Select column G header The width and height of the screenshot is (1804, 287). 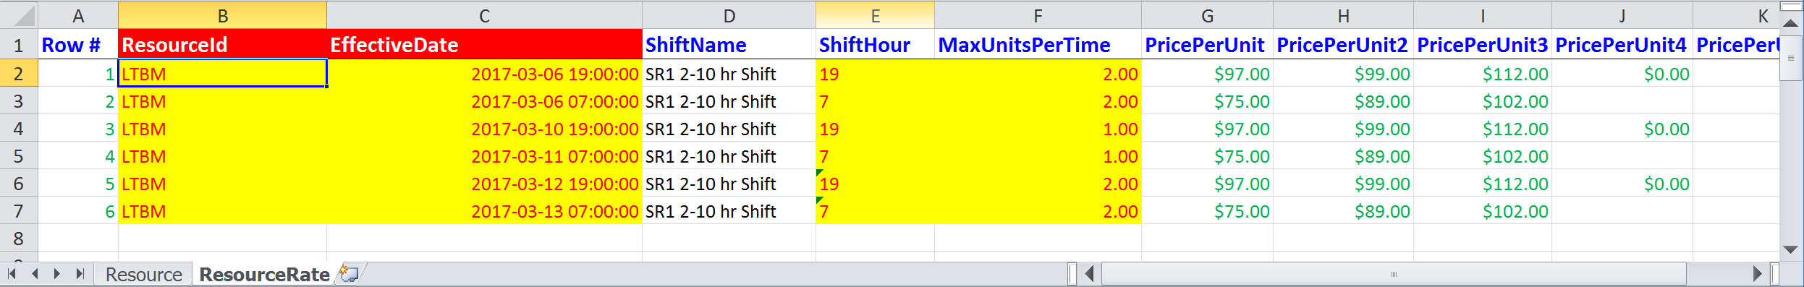1207,15
